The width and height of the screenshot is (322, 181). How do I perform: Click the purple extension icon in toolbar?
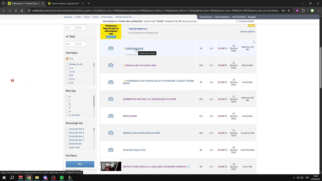pos(297,11)
